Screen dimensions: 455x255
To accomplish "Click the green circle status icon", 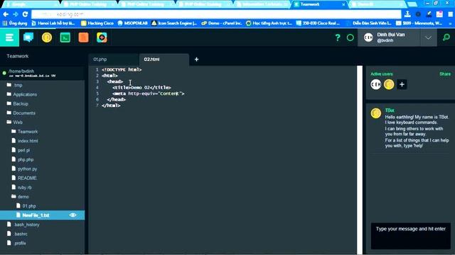I will [x=350, y=38].
